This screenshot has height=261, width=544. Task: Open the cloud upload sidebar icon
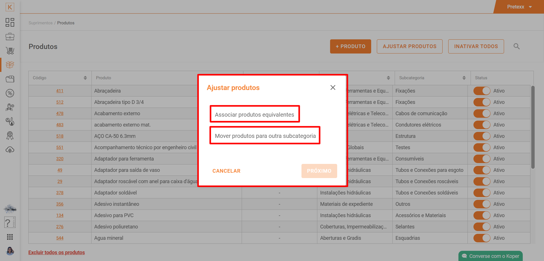click(10, 150)
